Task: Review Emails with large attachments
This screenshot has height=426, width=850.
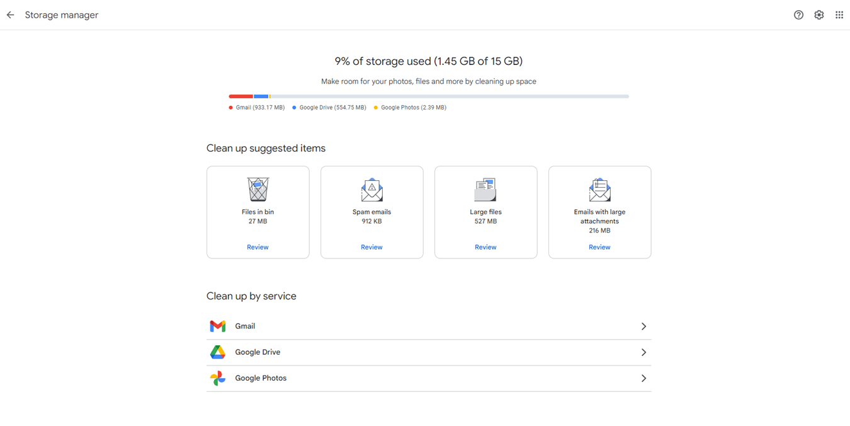Action: coord(599,247)
